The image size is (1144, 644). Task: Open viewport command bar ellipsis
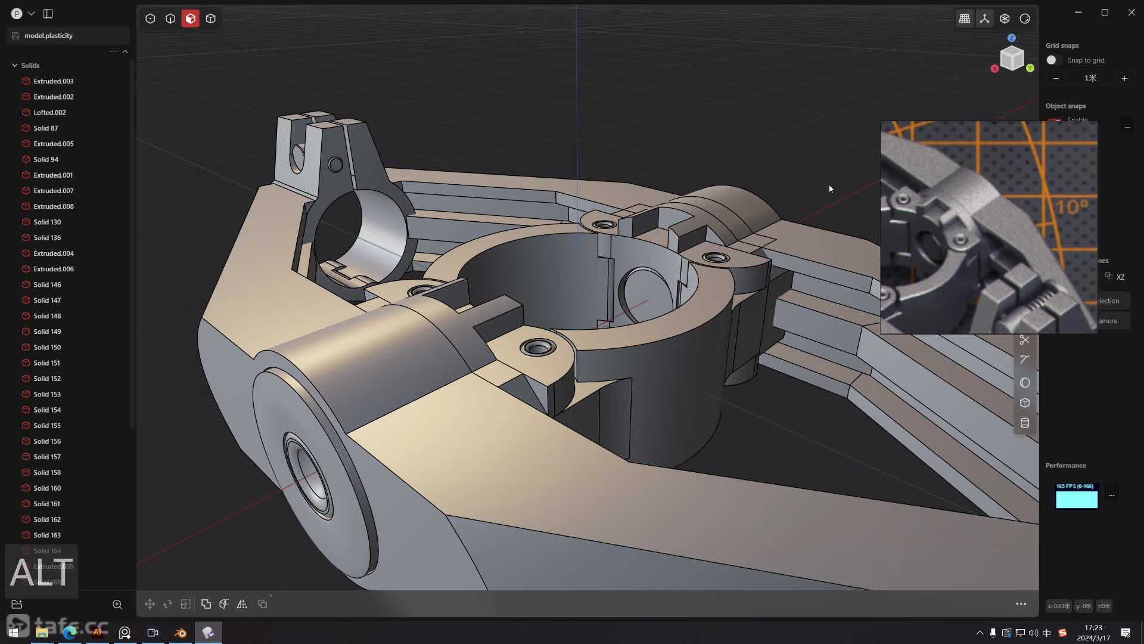pyautogui.click(x=1021, y=604)
